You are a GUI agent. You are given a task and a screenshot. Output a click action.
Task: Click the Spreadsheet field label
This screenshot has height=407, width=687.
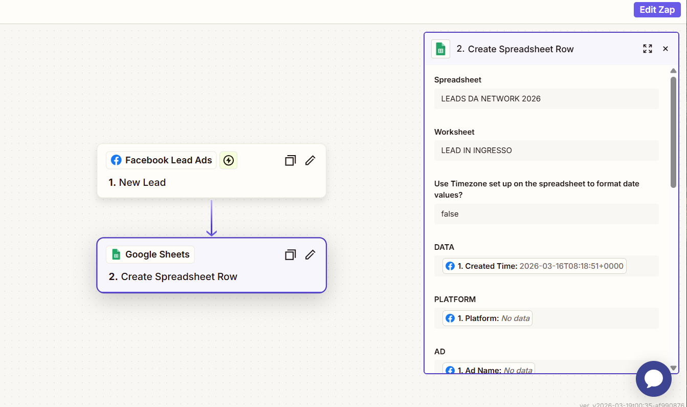[458, 80]
